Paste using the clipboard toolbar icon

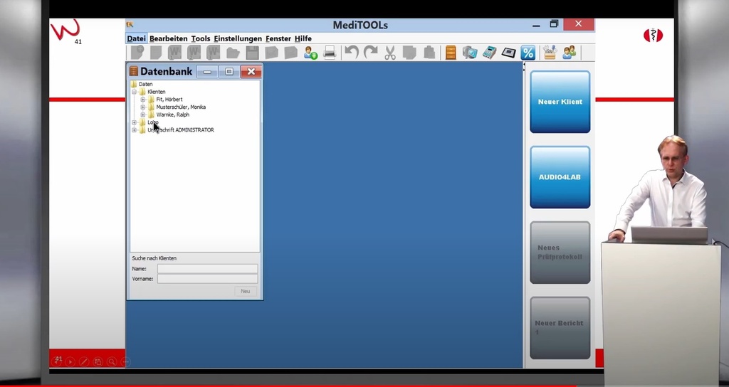pos(429,53)
